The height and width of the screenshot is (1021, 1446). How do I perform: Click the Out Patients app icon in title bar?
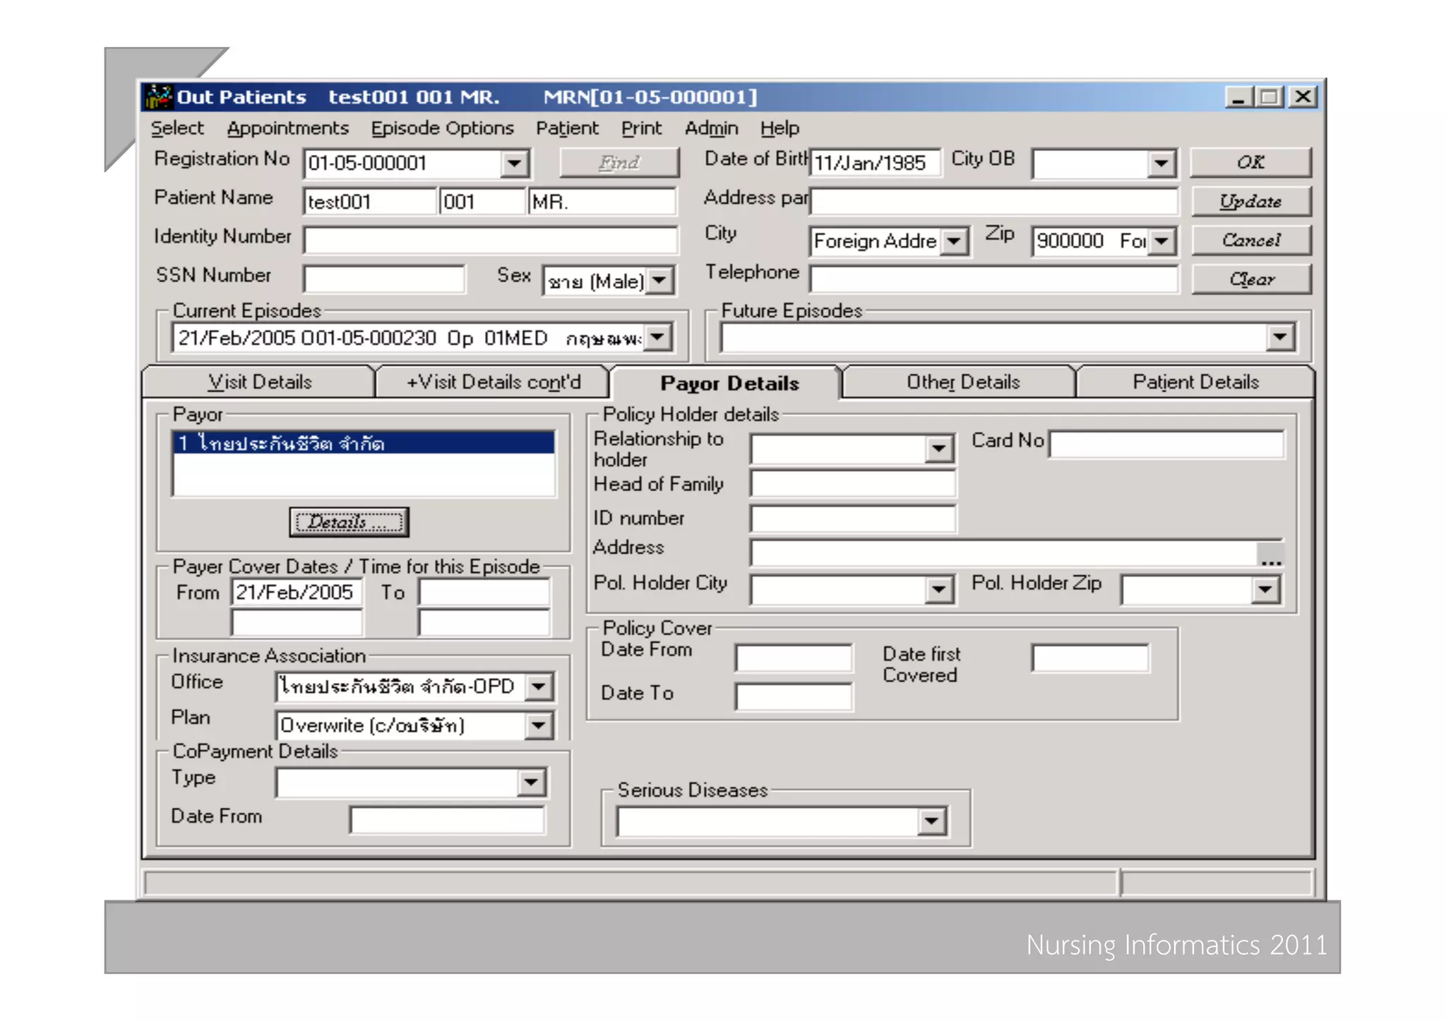(x=159, y=97)
